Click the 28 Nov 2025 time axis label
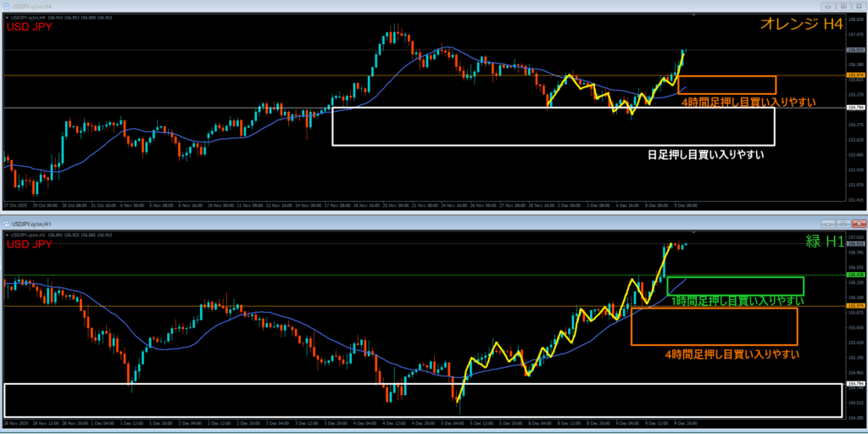The width and height of the screenshot is (868, 434). [x=14, y=423]
